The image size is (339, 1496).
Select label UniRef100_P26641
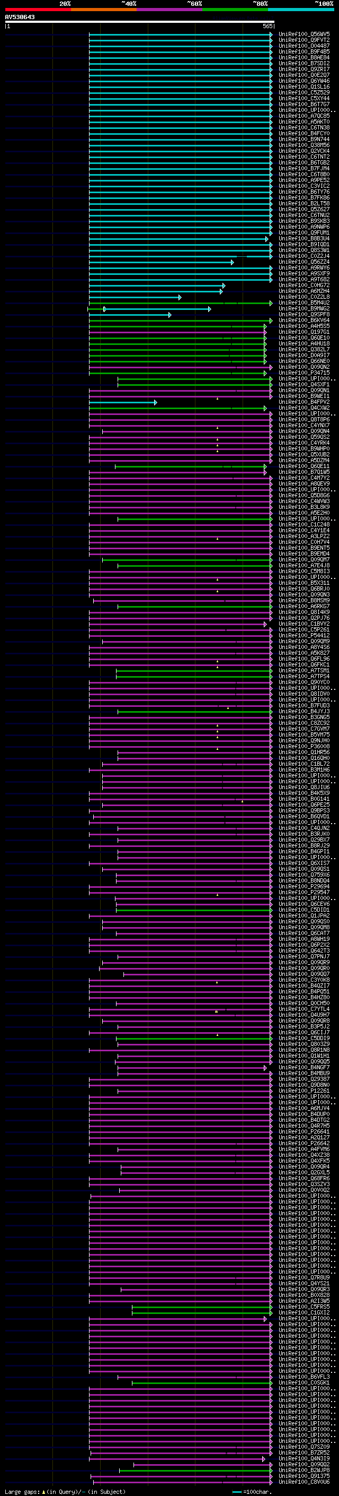(304, 1131)
